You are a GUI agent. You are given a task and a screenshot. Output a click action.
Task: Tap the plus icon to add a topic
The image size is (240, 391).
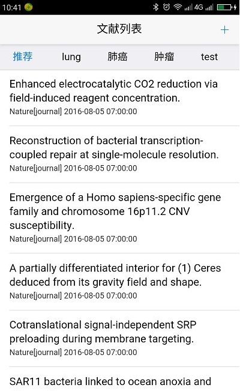[224, 29]
